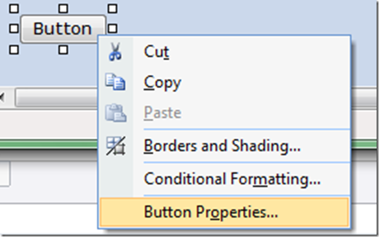Click the bottom-middle selection handle
The height and width of the screenshot is (237, 379).
click(x=64, y=49)
